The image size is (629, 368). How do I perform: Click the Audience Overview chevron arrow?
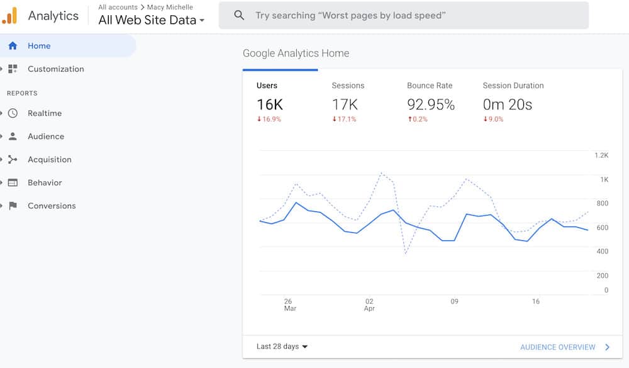point(608,347)
